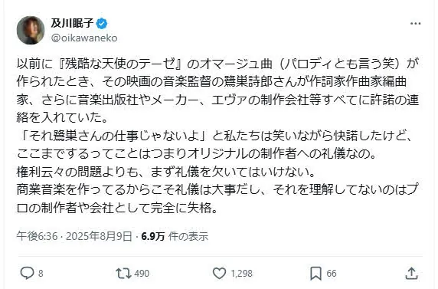Screen dimensions: 438x289
Task: Share the post via the upload arrow icon
Action: [x=411, y=274]
